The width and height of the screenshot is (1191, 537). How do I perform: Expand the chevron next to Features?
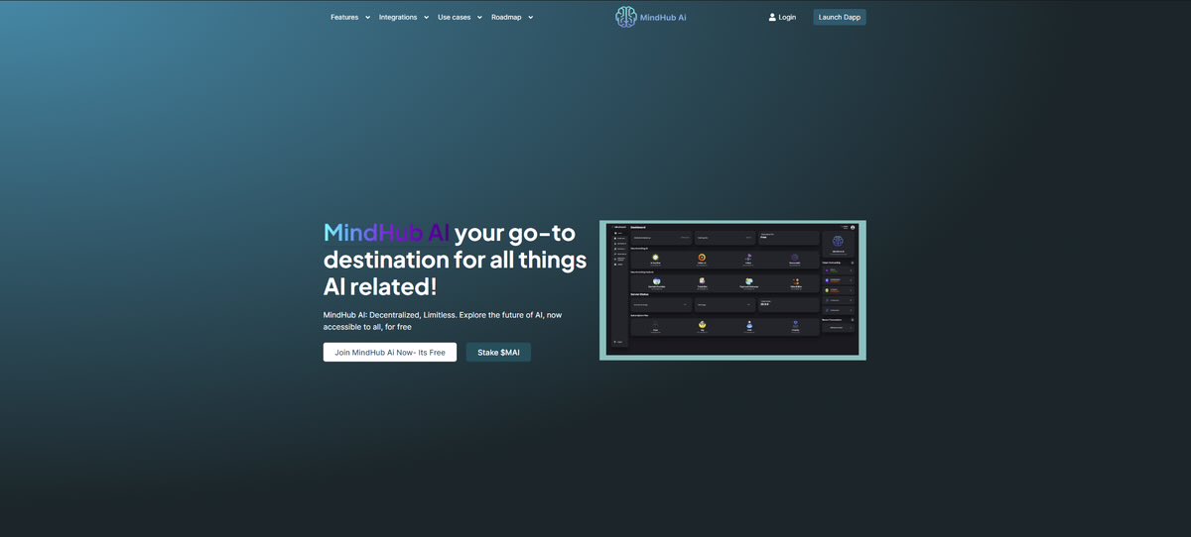point(367,18)
